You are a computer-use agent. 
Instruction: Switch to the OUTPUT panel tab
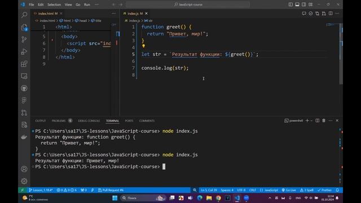[40, 121]
